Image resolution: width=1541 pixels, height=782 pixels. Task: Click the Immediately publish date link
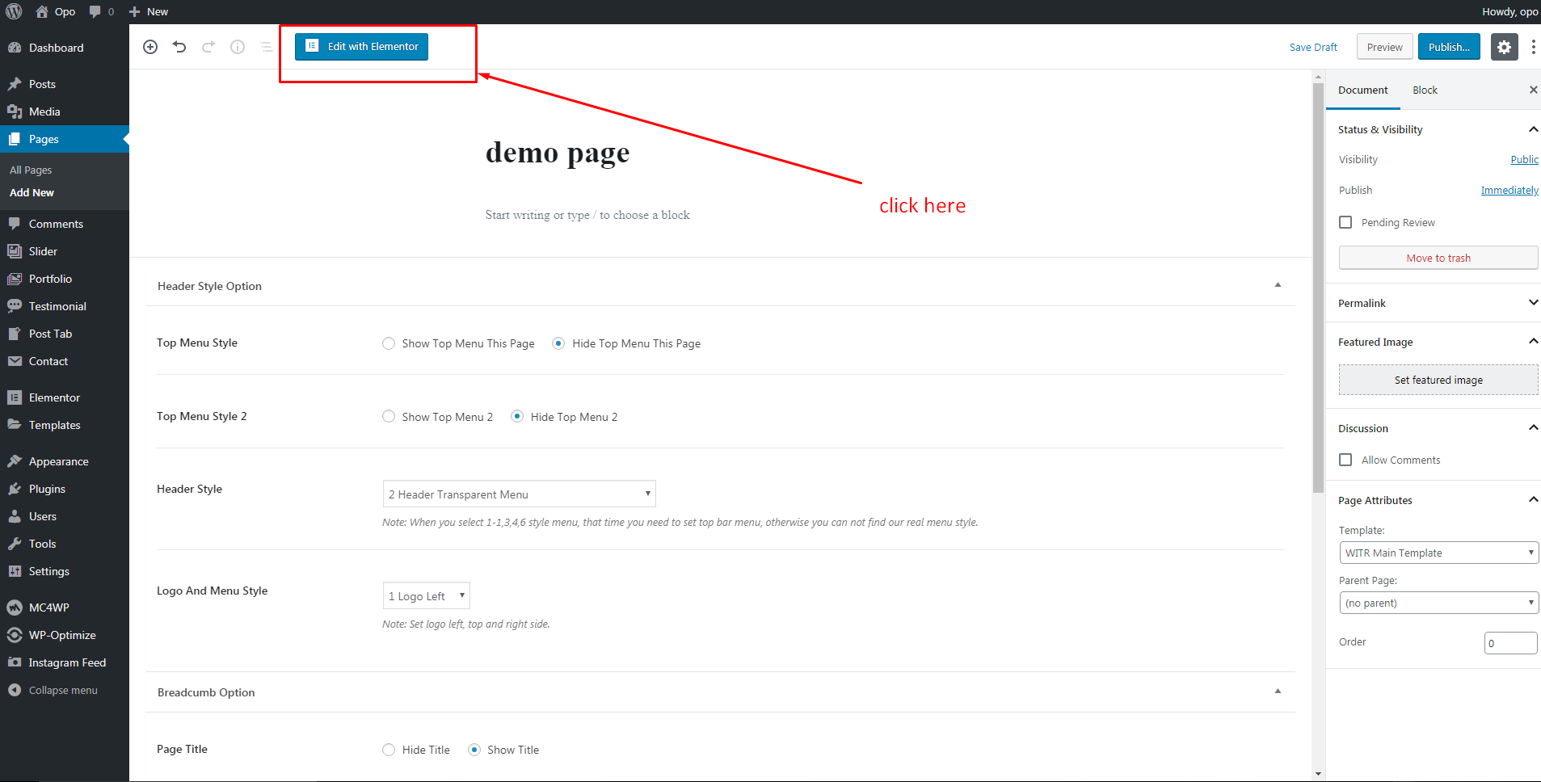[1509, 191]
